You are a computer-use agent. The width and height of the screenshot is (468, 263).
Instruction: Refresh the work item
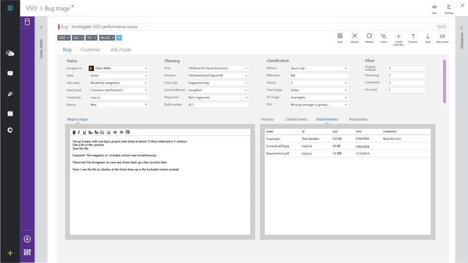coord(369,38)
